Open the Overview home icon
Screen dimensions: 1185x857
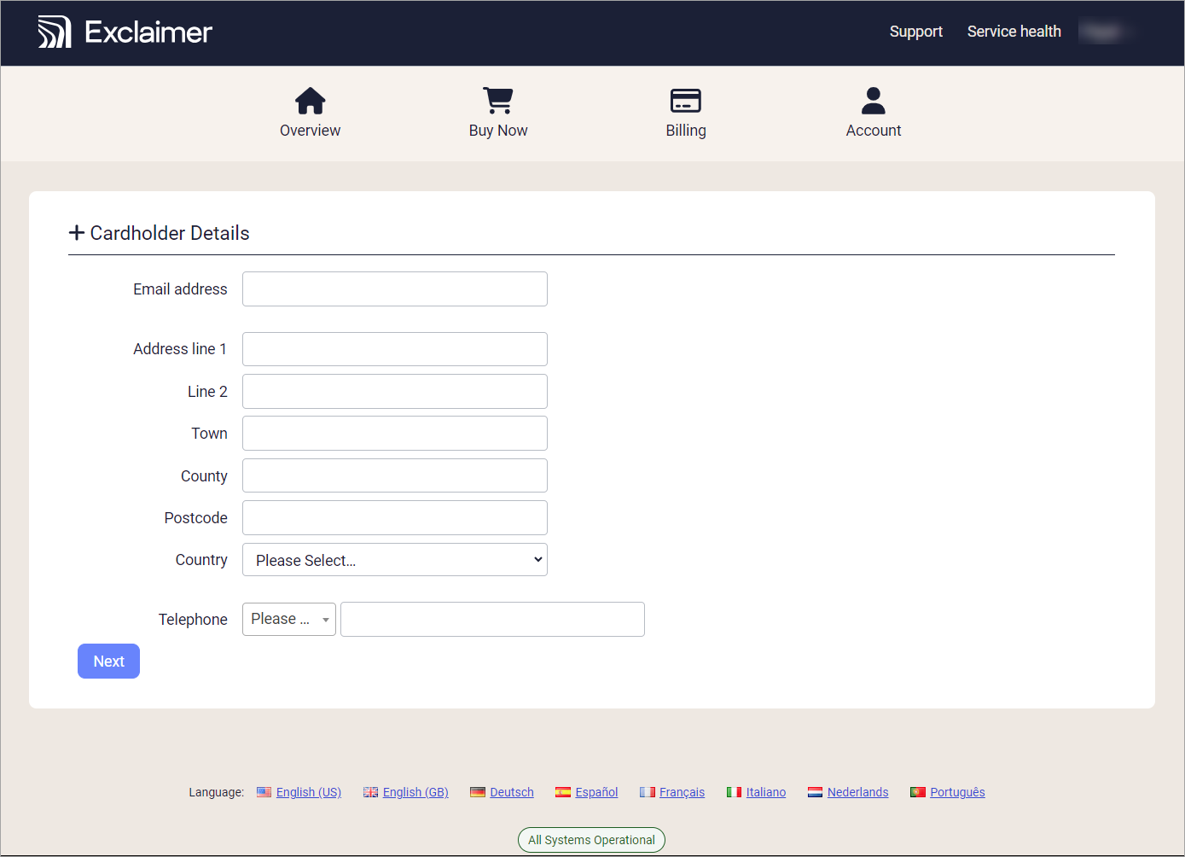(x=310, y=101)
